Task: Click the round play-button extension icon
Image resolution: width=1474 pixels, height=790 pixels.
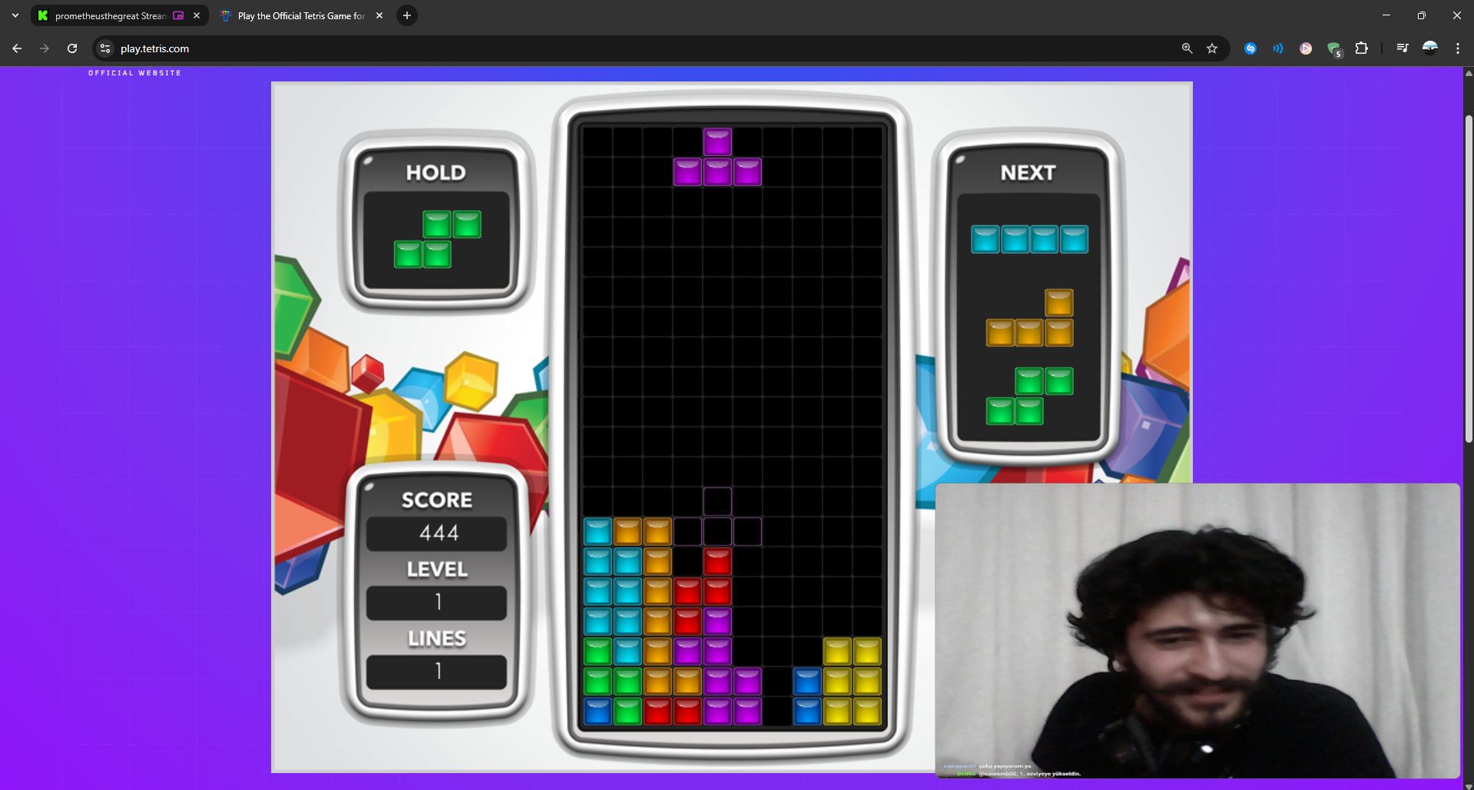Action: [x=1306, y=48]
